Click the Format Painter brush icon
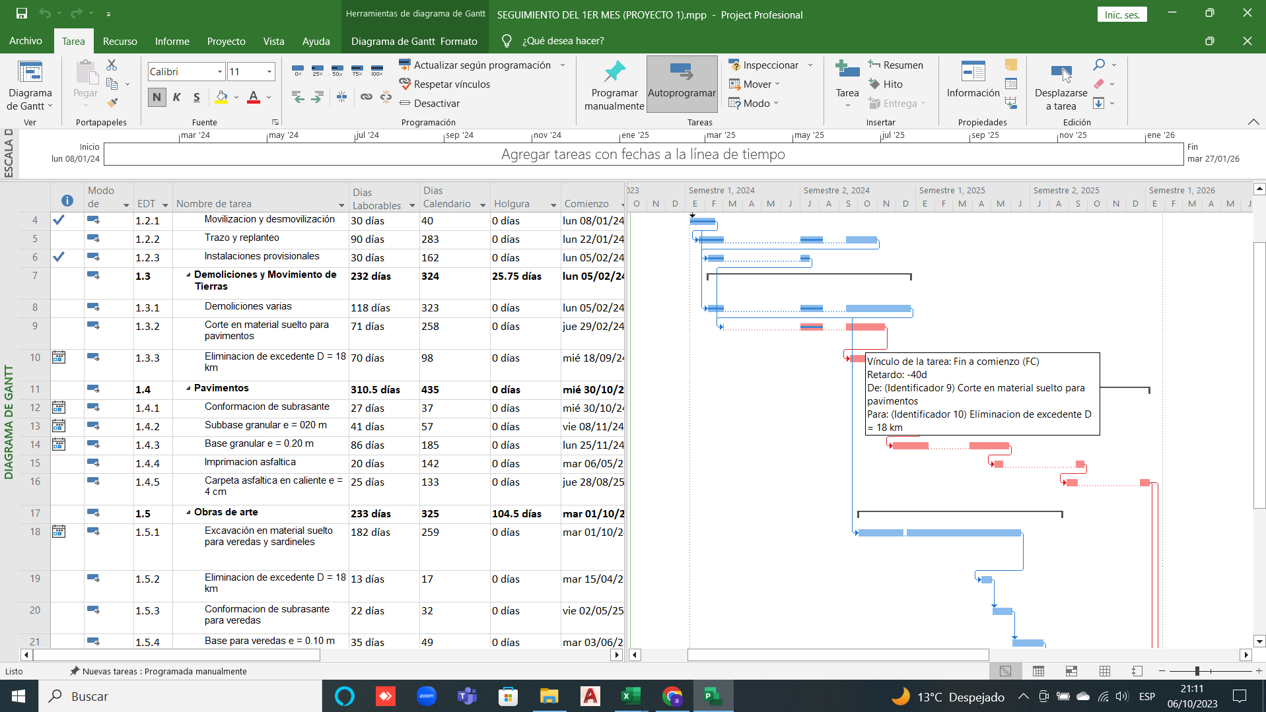 click(112, 103)
